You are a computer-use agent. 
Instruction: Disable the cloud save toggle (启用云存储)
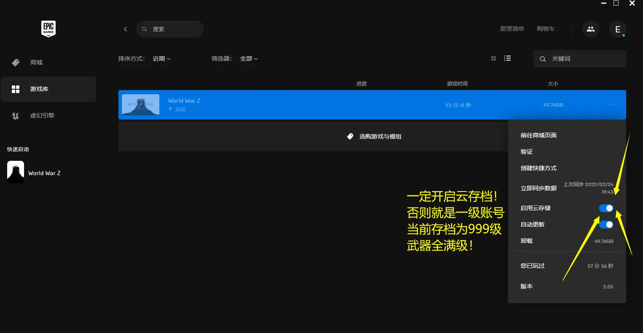[x=606, y=208]
